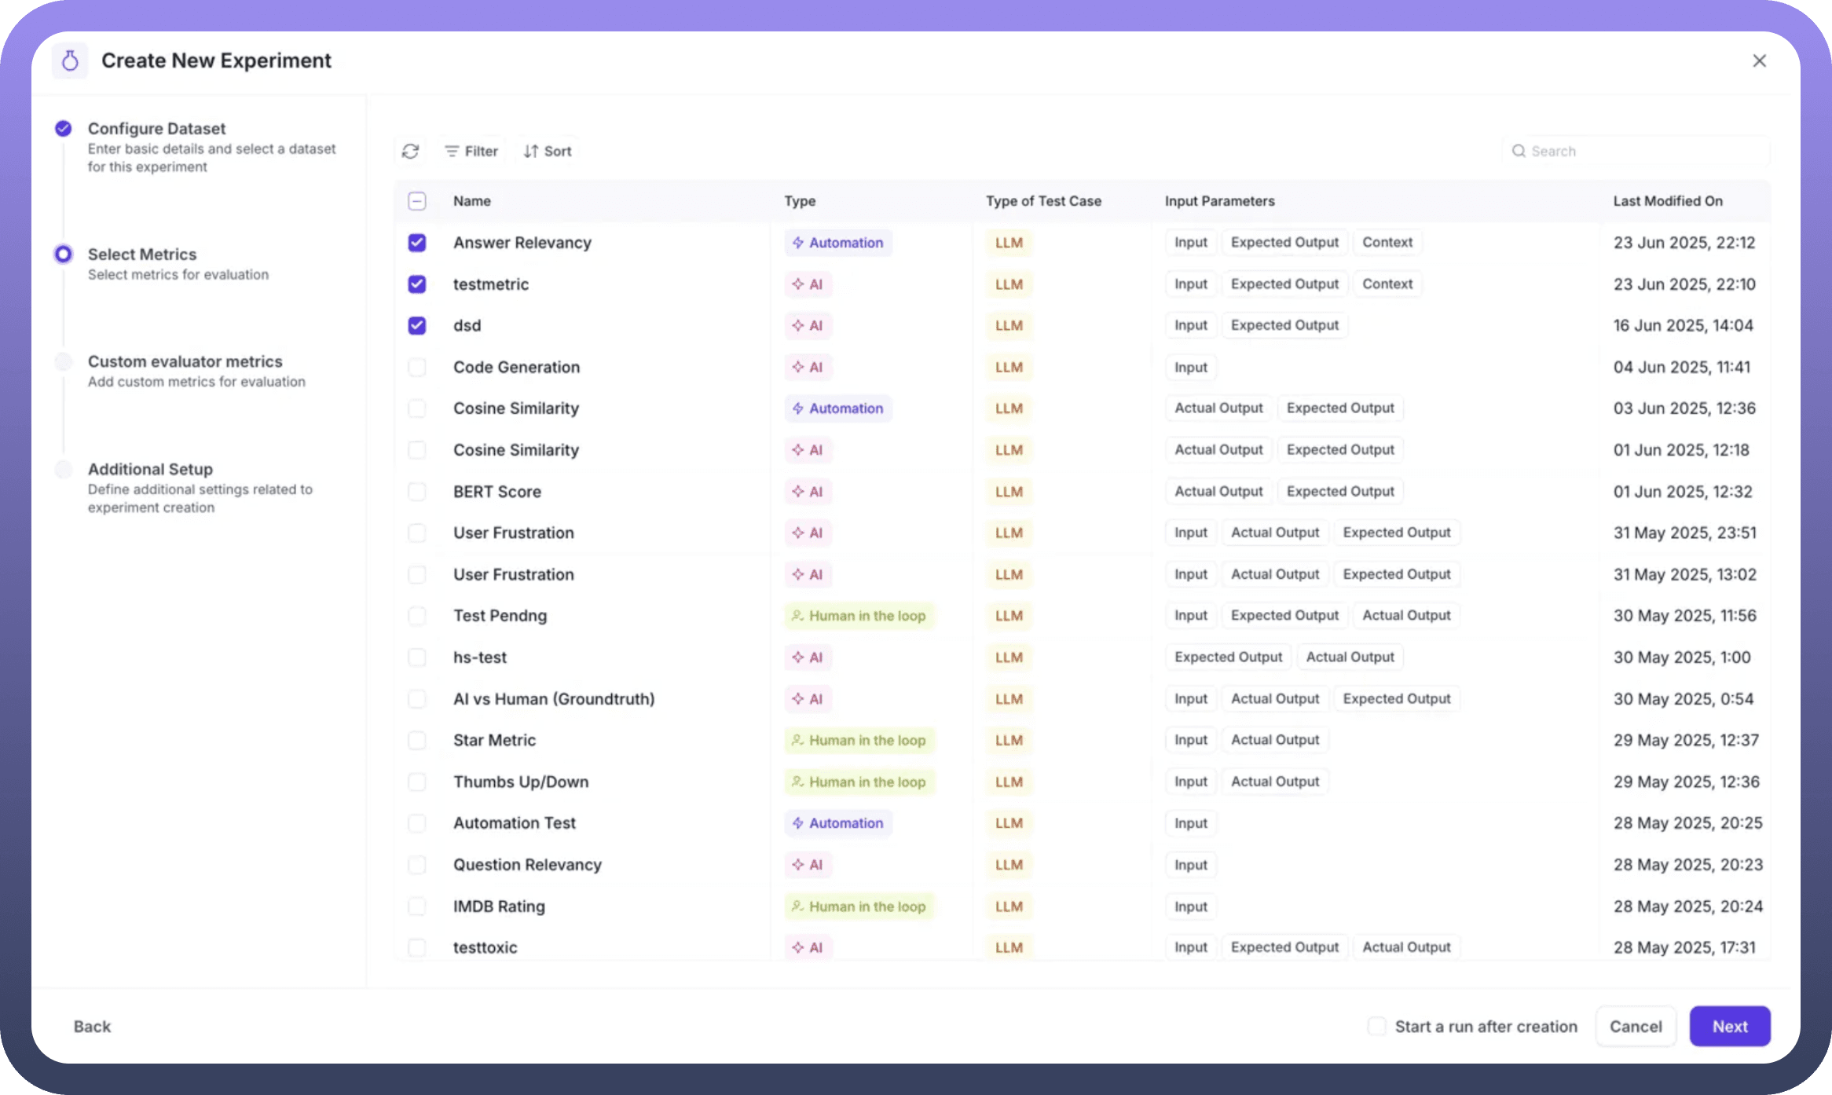
Task: Click the AI type badge on Code Generation row
Action: (x=808, y=367)
